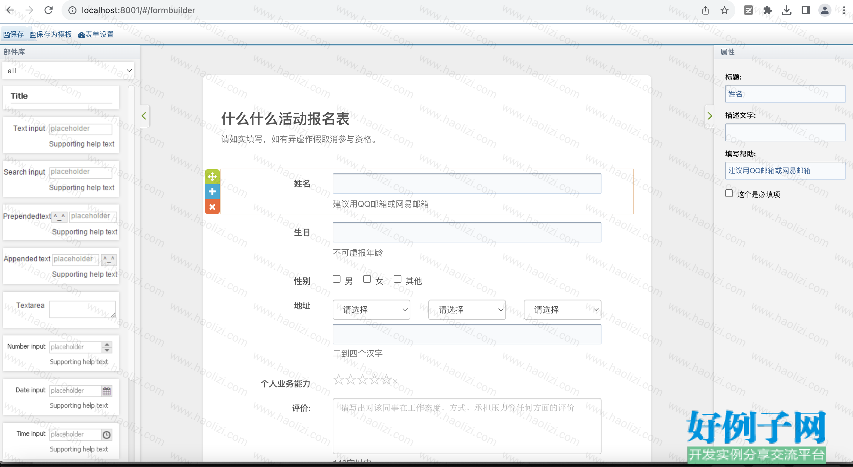The height and width of the screenshot is (467, 853).
Task: Click the 姓名 name input field
Action: (x=467, y=184)
